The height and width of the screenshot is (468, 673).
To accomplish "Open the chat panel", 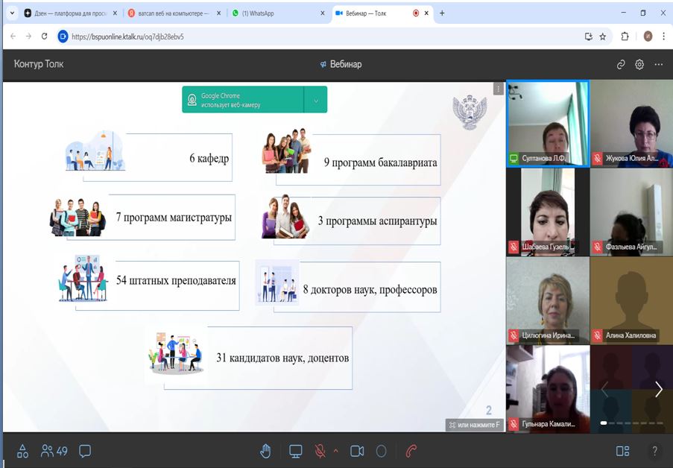I will (x=85, y=451).
